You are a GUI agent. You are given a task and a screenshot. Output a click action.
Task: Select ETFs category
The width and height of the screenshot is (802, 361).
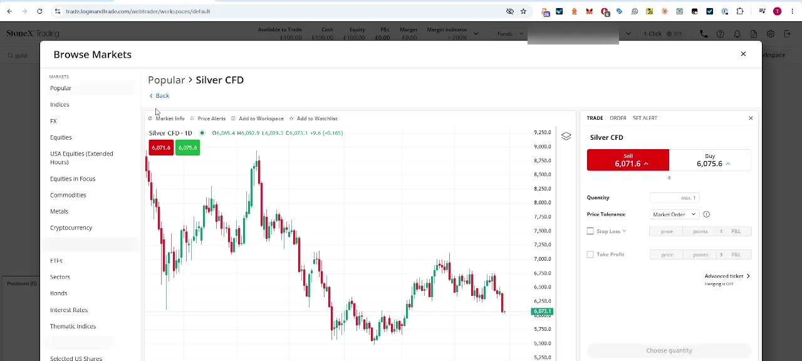[56, 261]
